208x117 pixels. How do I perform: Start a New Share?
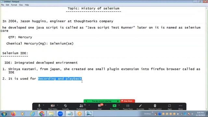tap(114, 107)
